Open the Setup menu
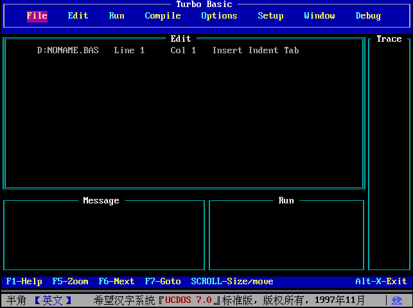Viewport: 413px width, 308px height. 270,16
